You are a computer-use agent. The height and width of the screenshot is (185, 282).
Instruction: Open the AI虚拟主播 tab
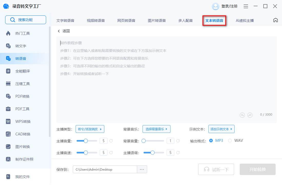pyautogui.click(x=245, y=20)
